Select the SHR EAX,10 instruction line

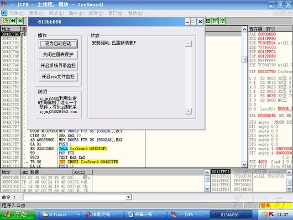pos(70,135)
